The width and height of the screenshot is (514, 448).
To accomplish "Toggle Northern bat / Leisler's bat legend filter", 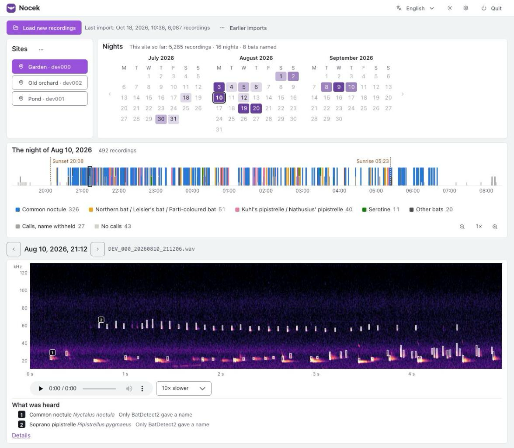I will tap(156, 209).
